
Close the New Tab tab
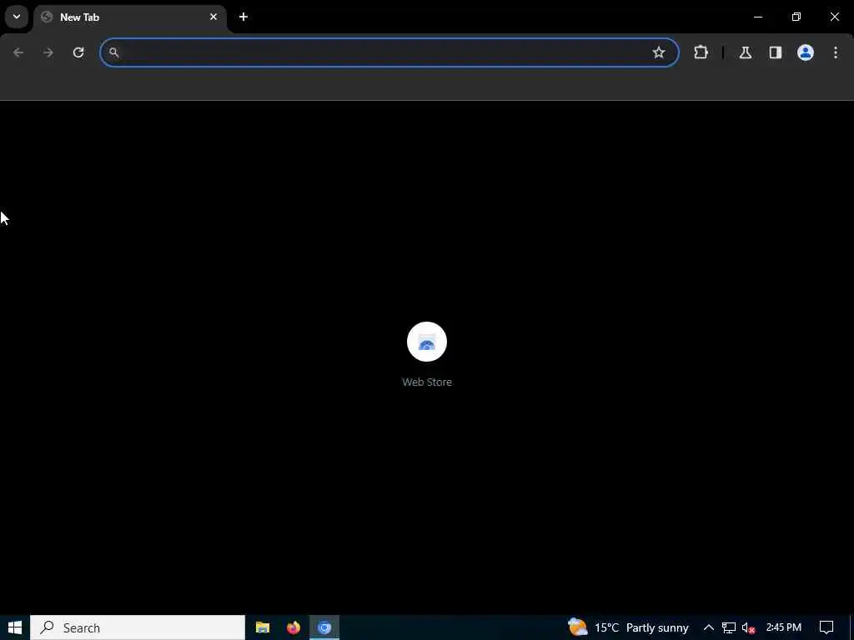213,17
